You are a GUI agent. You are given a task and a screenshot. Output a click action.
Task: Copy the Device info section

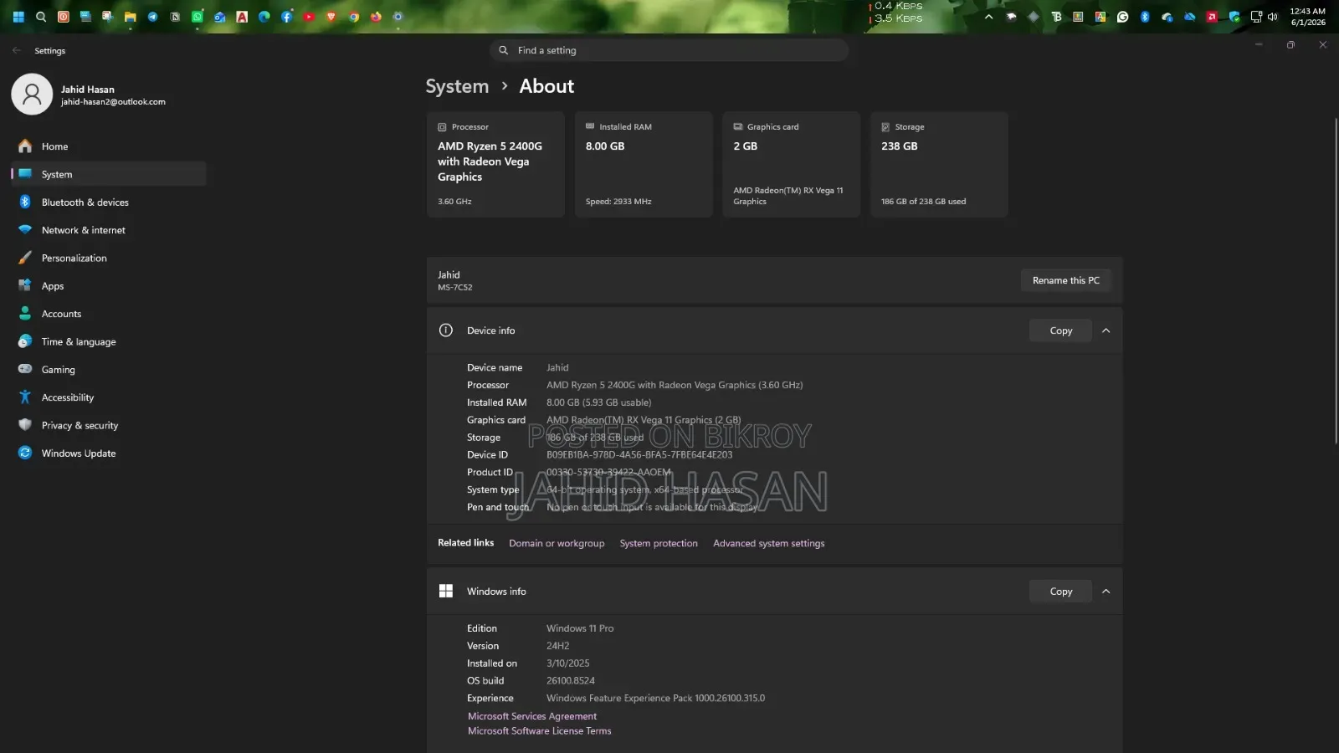click(1060, 330)
